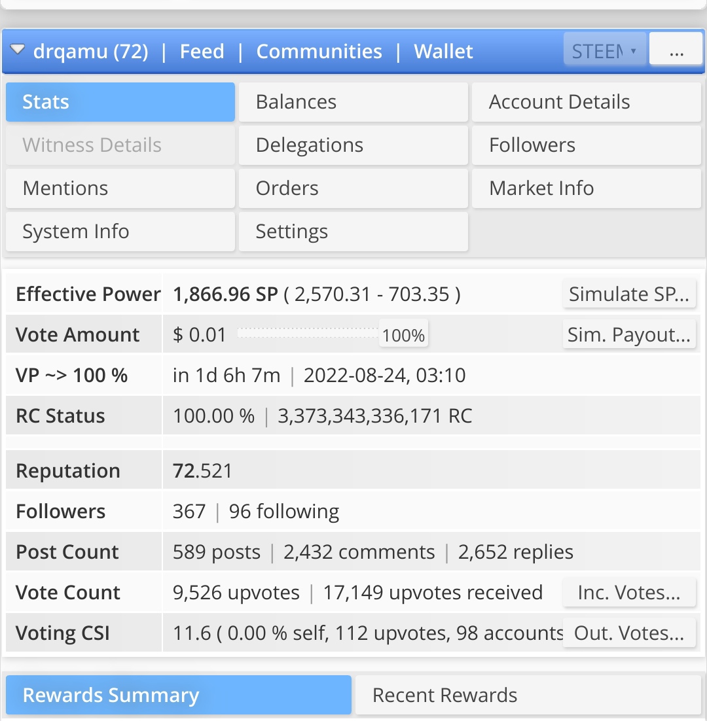Open the Wallet link in header
This screenshot has width=707, height=721.
(x=443, y=52)
